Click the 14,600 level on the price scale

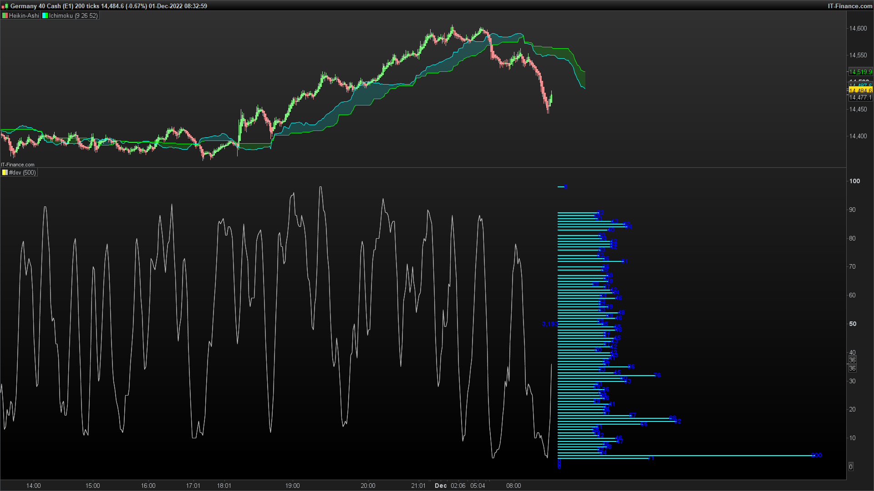pos(858,28)
